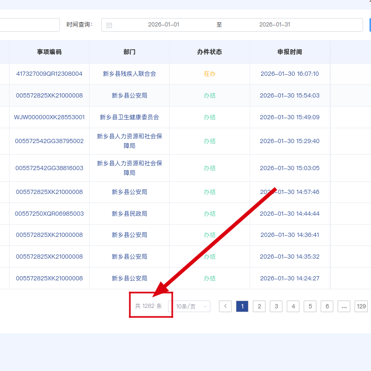The height and width of the screenshot is (371, 371).
Task: Click the 在办 status cell
Action: (210, 74)
